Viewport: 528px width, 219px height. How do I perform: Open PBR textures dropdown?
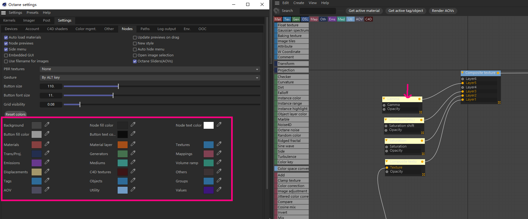(x=150, y=69)
